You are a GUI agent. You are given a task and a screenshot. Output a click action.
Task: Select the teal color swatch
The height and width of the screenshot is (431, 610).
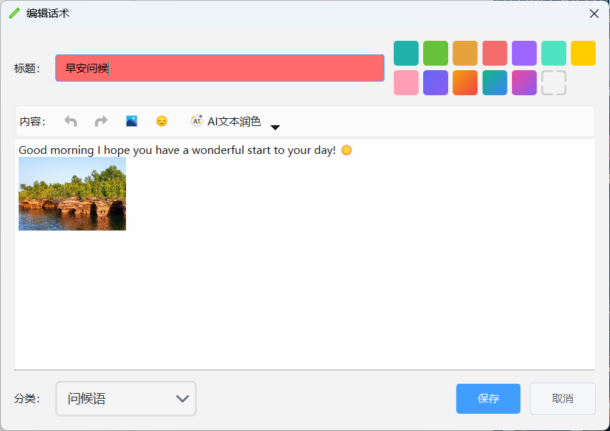[x=406, y=53]
